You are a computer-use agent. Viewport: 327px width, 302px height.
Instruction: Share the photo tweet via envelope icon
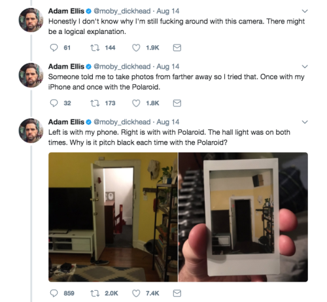pos(177,294)
